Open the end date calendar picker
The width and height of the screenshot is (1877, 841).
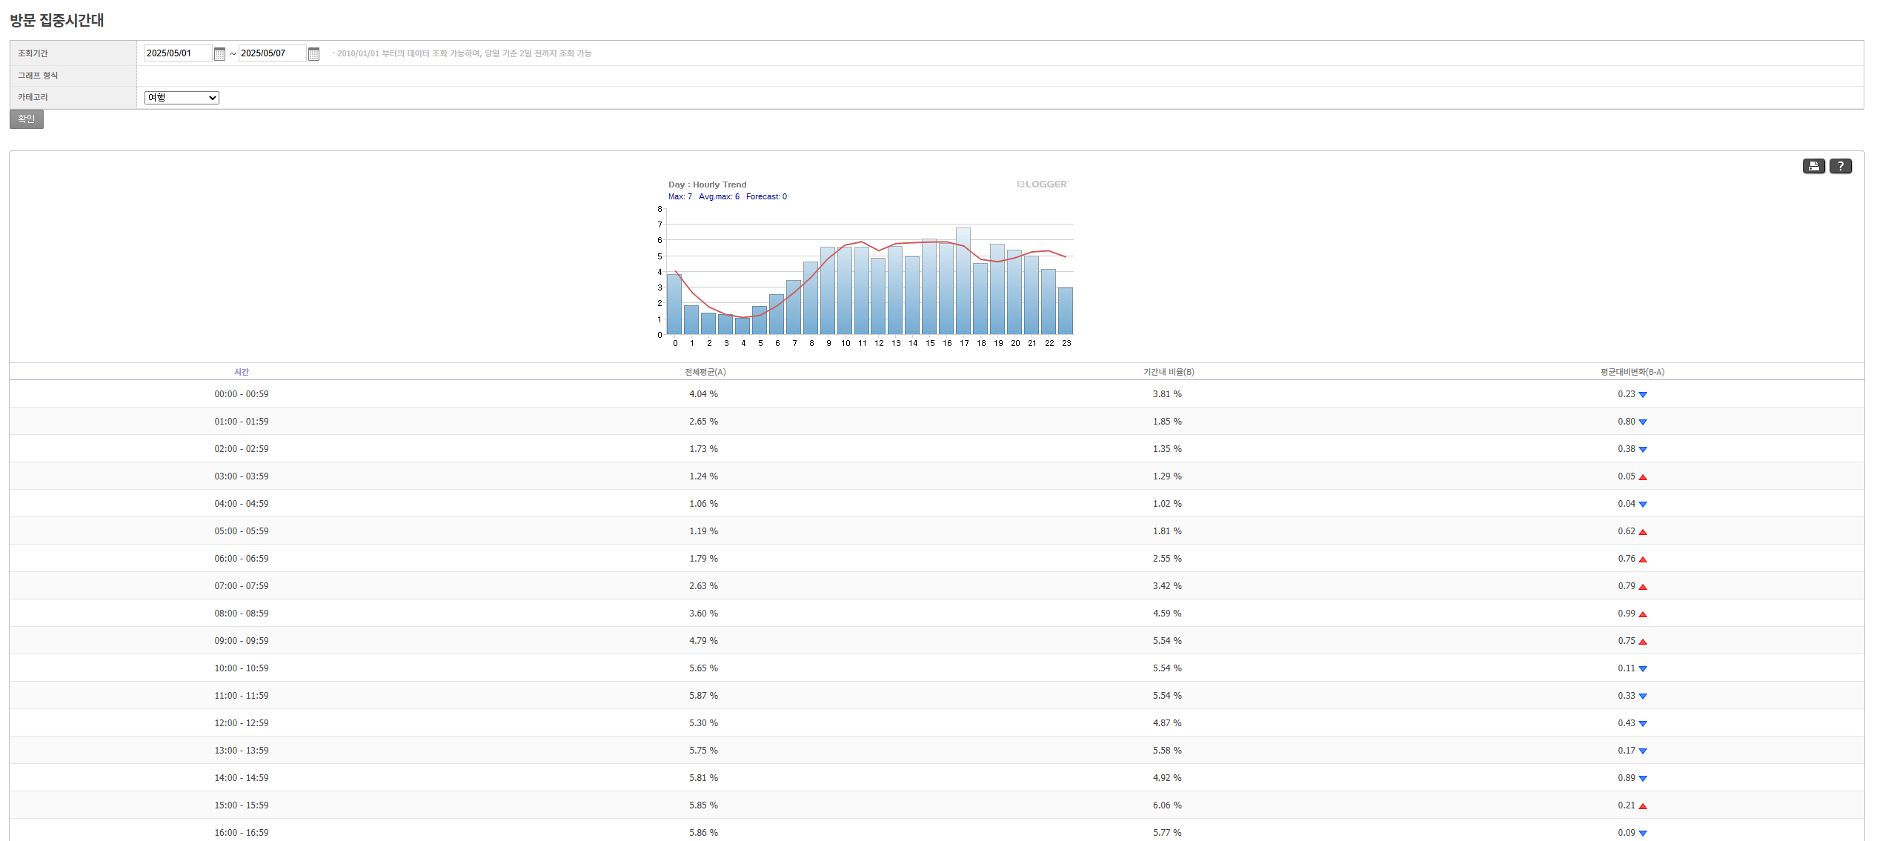(313, 54)
